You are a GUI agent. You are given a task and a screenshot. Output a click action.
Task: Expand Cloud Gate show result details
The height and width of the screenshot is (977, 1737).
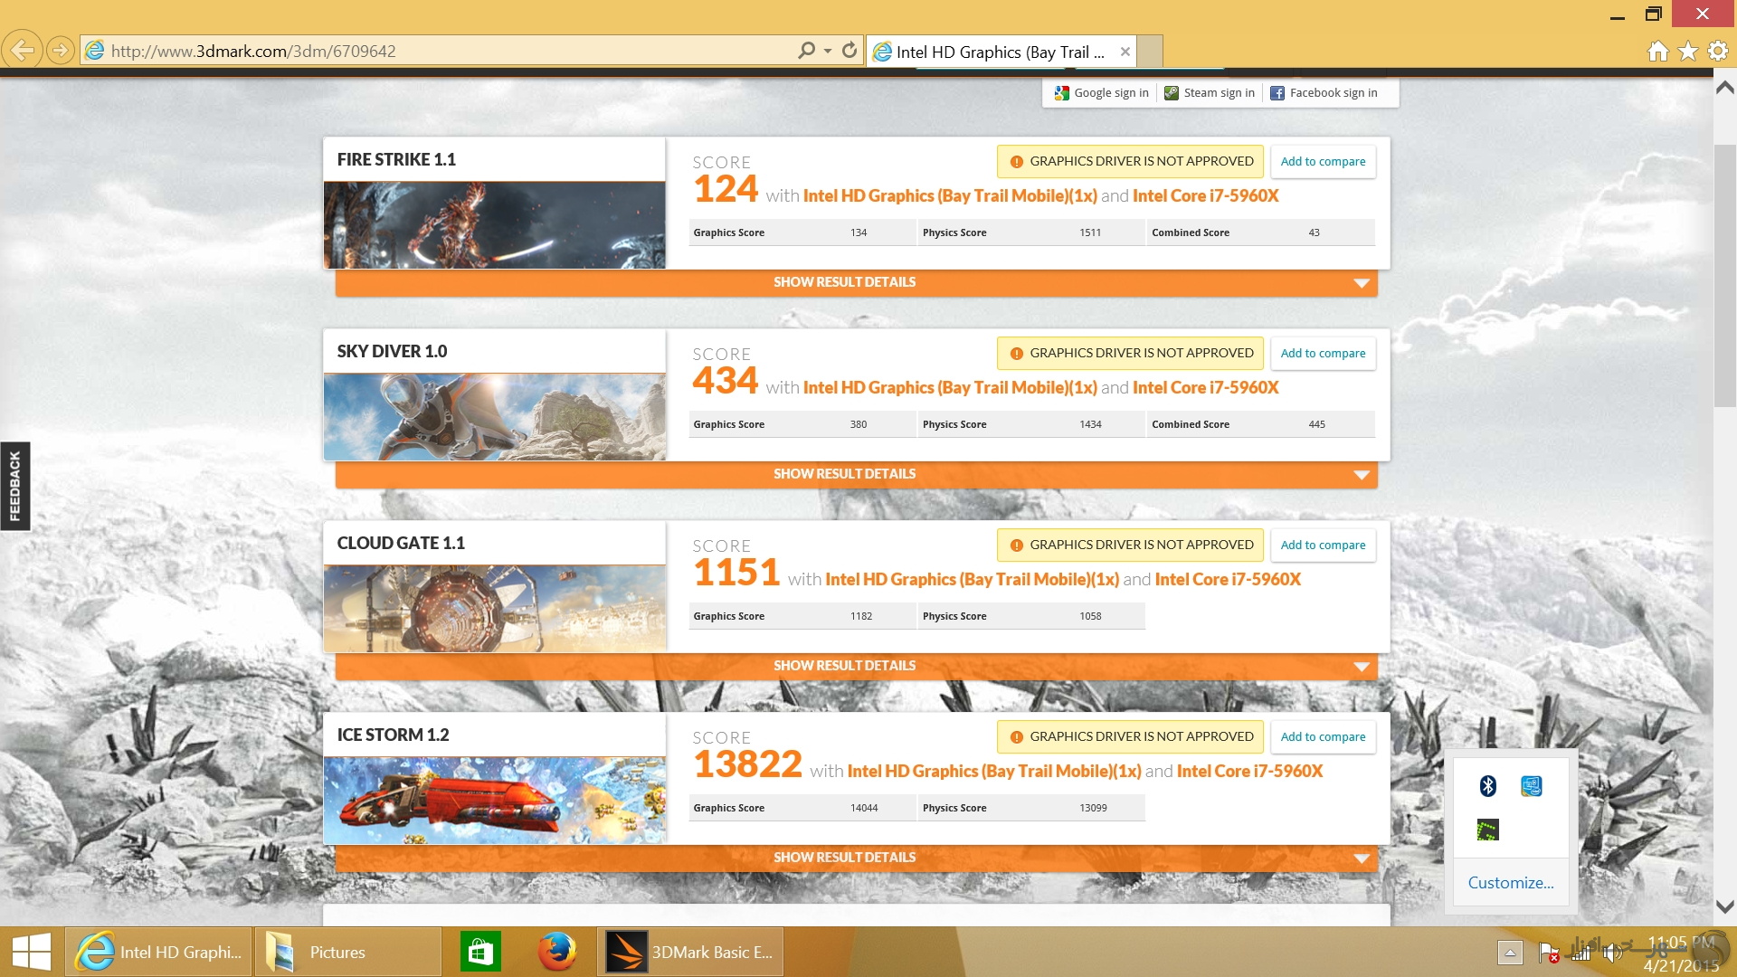pos(856,666)
